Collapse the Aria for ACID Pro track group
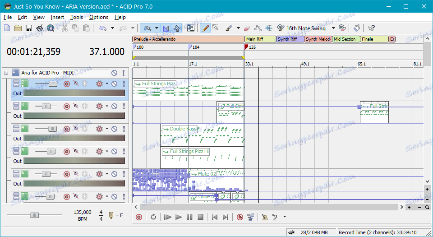 (6, 73)
